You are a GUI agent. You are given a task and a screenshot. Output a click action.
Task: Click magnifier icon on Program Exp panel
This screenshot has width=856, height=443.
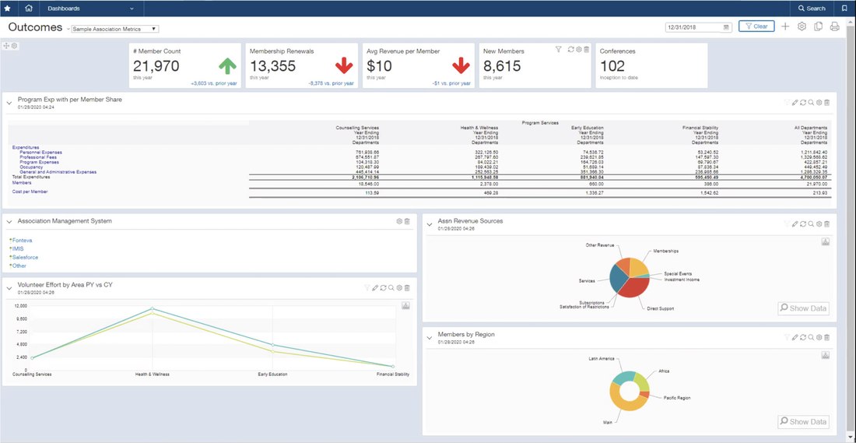click(811, 102)
